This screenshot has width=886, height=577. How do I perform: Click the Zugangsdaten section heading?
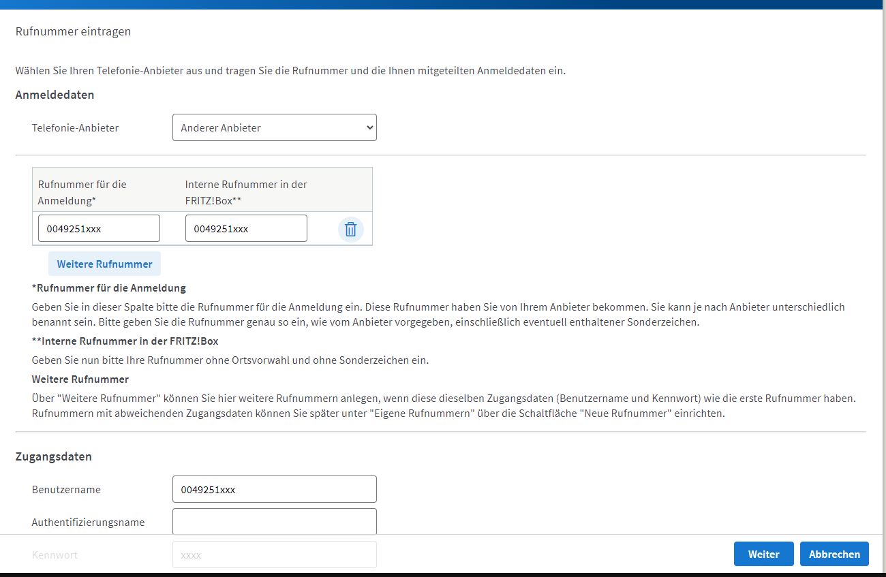click(x=53, y=456)
